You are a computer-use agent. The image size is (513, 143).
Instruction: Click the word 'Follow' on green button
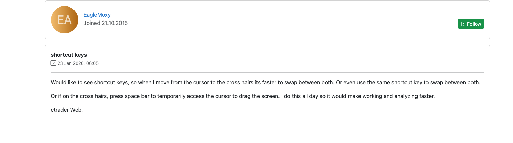tap(474, 24)
